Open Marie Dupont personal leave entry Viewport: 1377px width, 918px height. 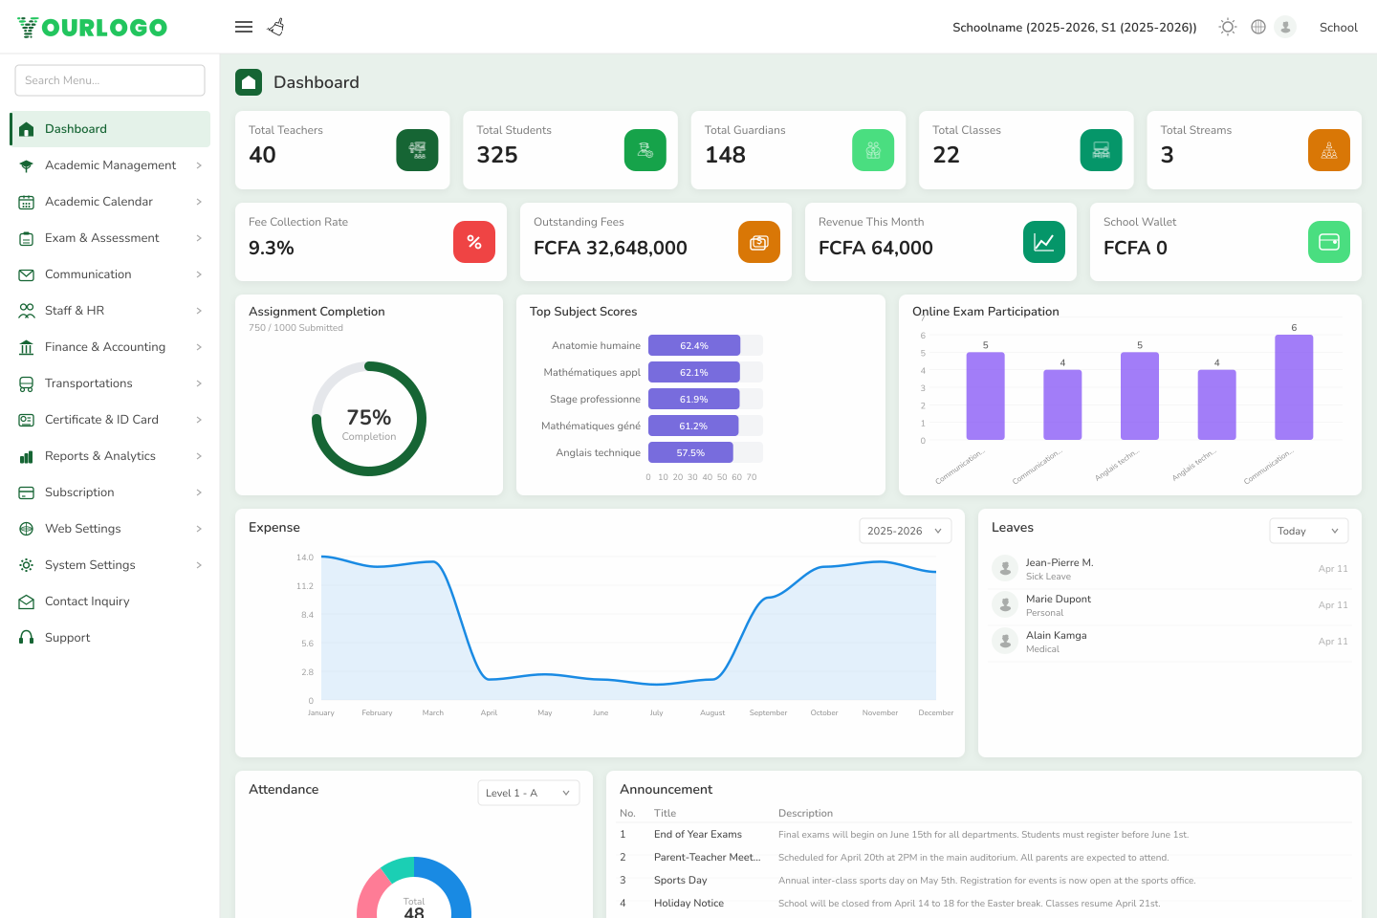1169,605
